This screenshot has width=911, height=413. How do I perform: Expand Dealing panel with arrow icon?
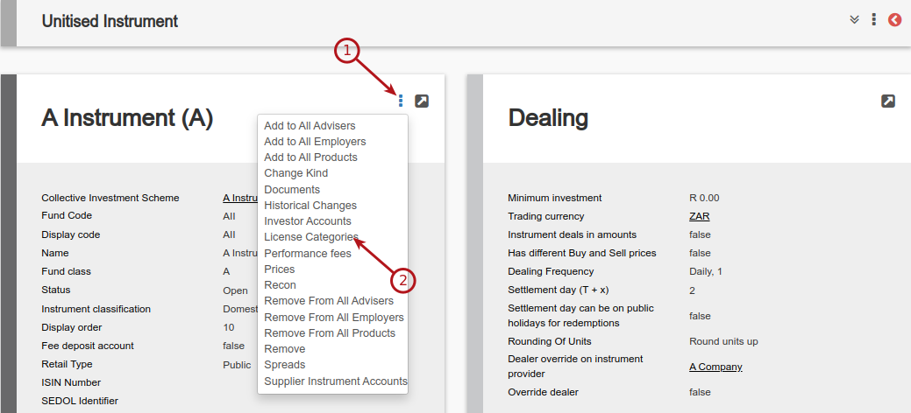[x=887, y=101]
